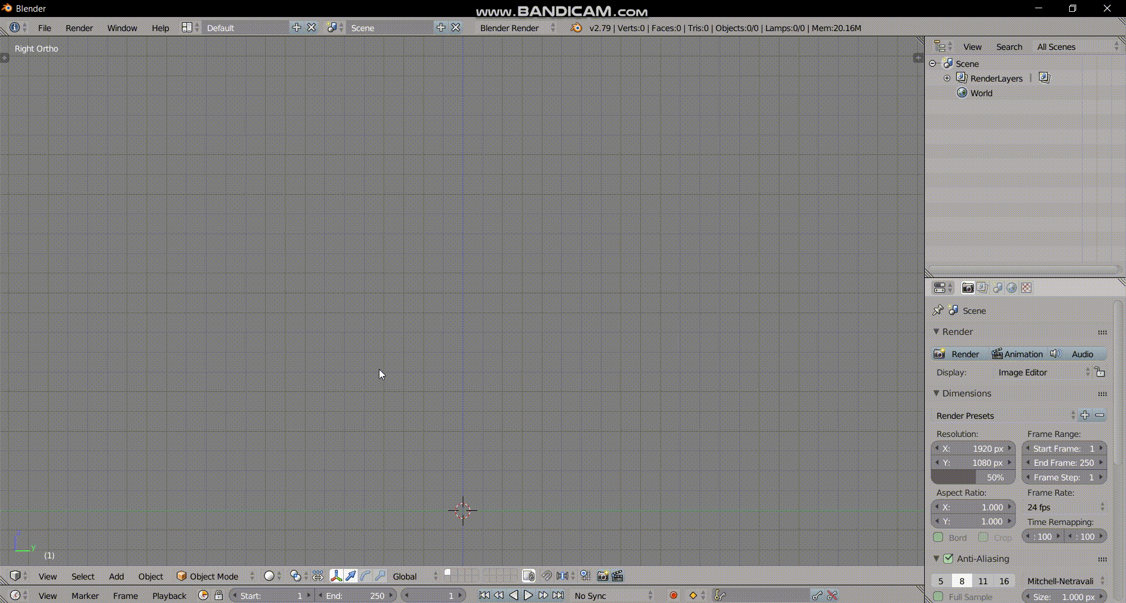The height and width of the screenshot is (603, 1126).
Task: Click the Audio mixdown button
Action: pos(1077,354)
